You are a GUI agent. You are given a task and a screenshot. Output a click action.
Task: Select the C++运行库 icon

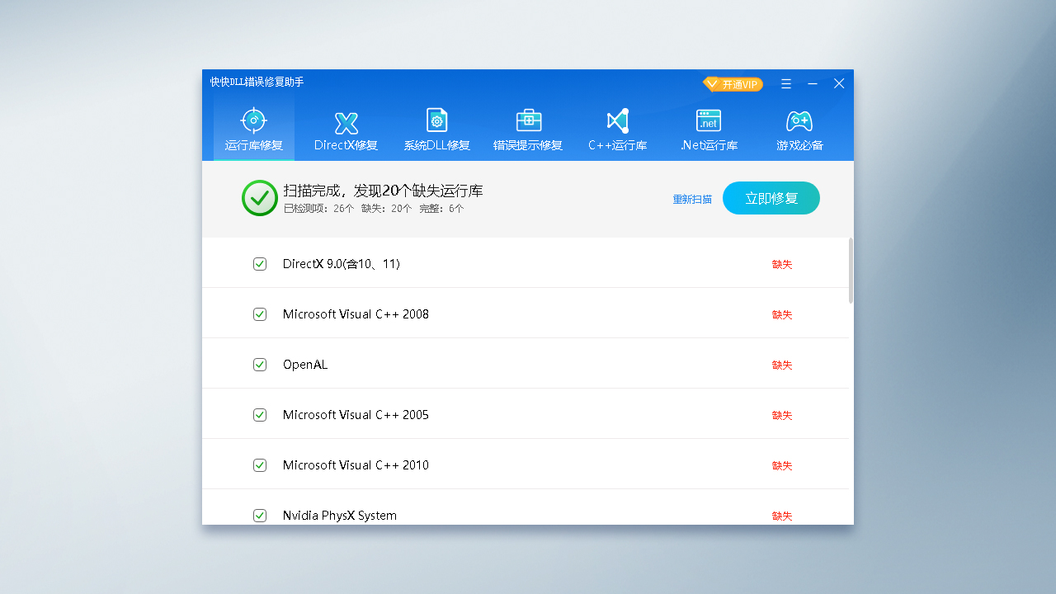pyautogui.click(x=618, y=120)
